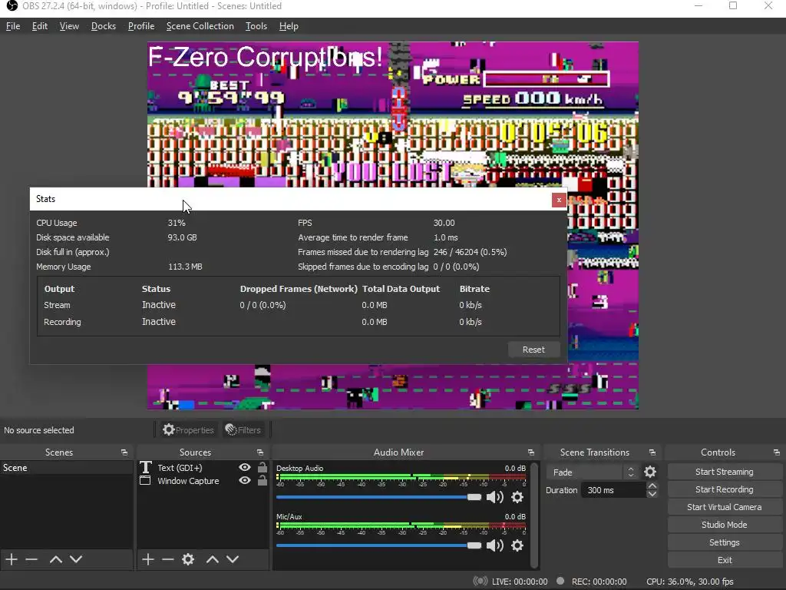786x590 pixels.
Task: Move source down in list
Action: 233,559
